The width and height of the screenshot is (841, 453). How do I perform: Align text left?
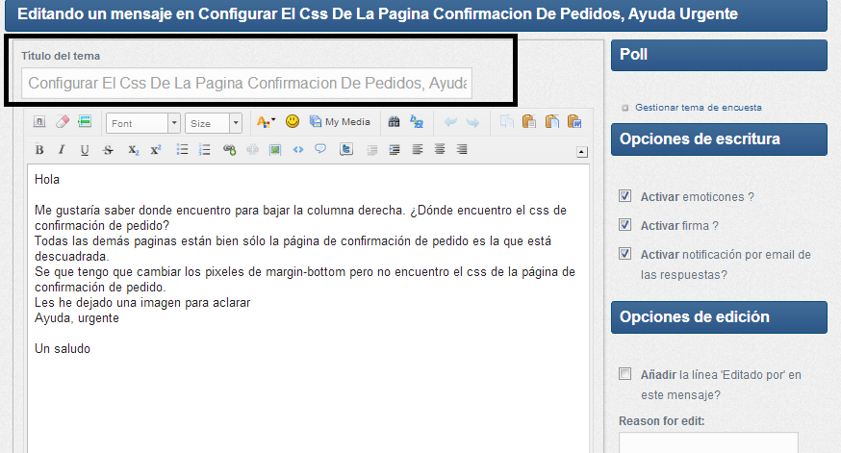(x=418, y=149)
